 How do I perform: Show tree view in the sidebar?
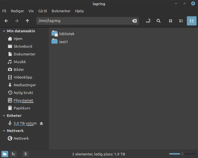[x=13, y=154]
